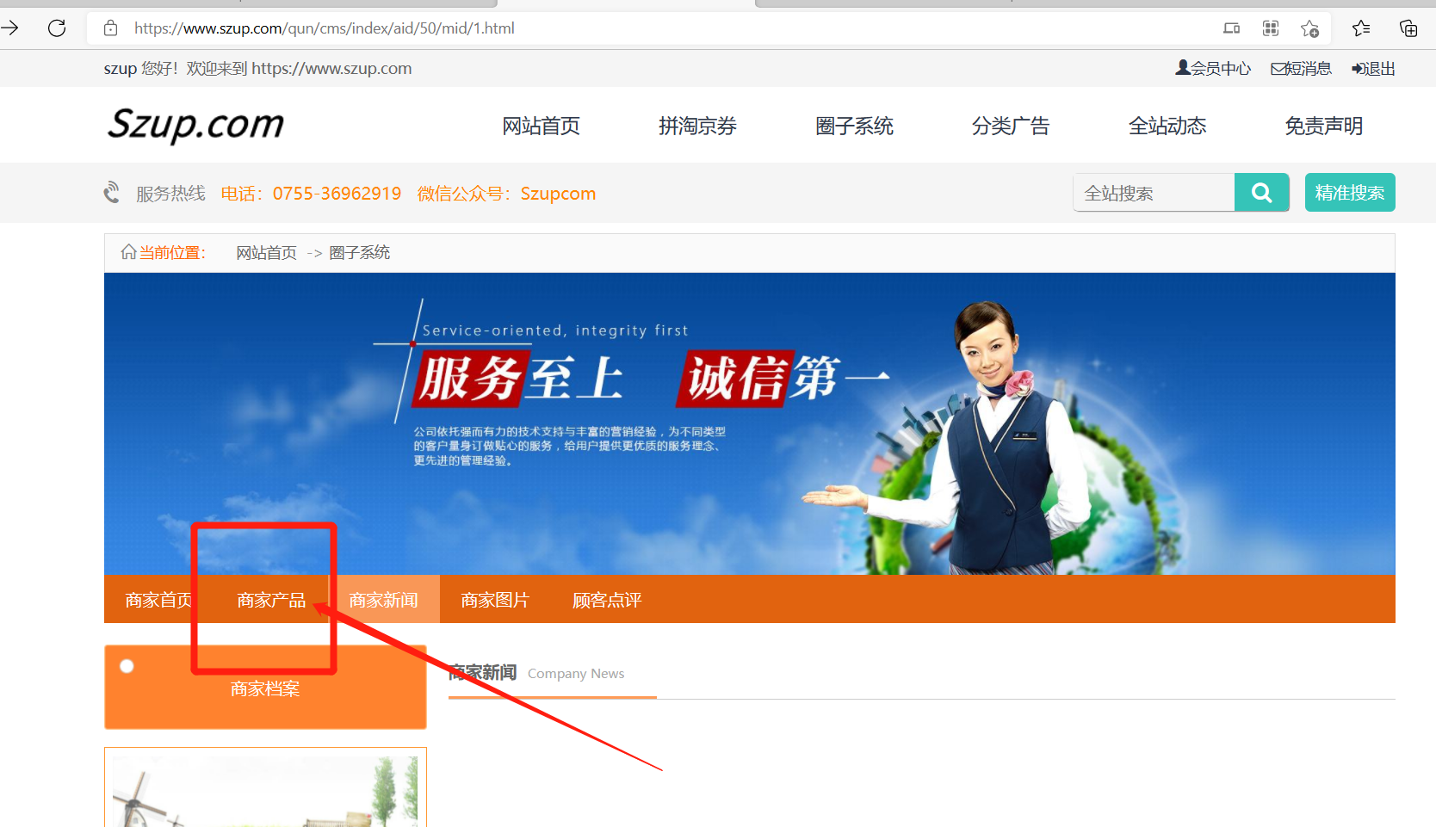1436x827 pixels.
Task: View site info via lock icon
Action: 111,28
